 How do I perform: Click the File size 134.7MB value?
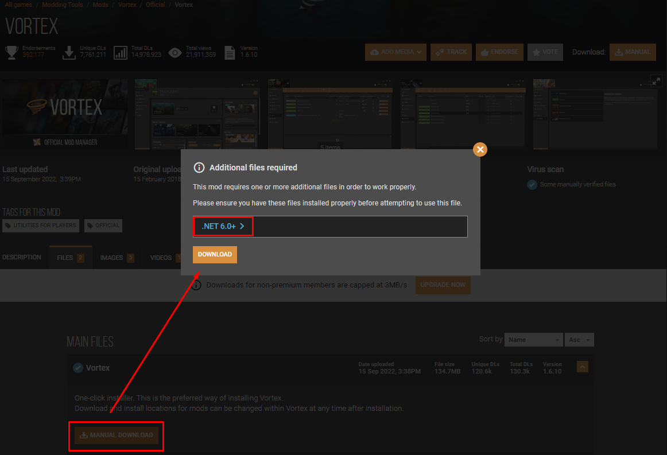point(447,371)
